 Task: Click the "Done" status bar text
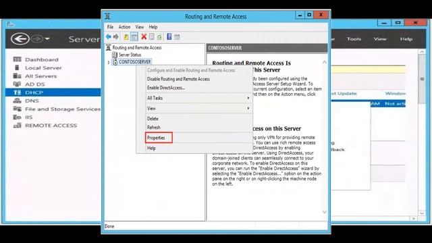[x=109, y=226]
